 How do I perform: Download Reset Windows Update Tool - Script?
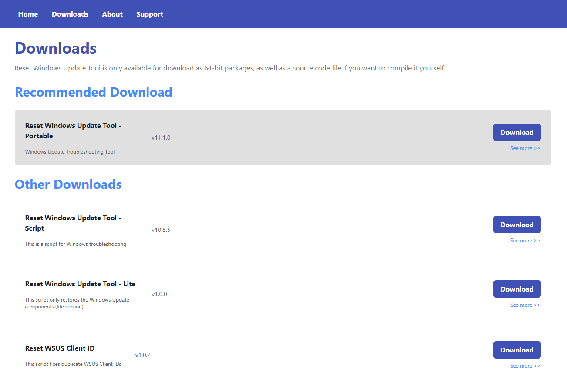tap(517, 225)
